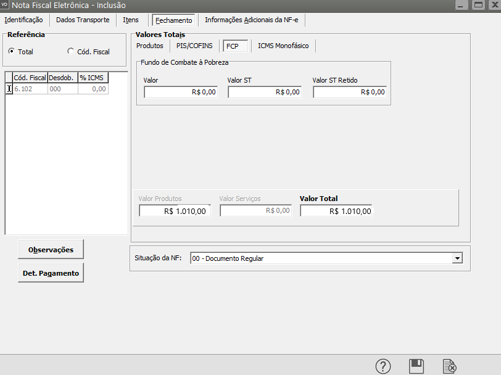Open Informações Adicionais da NF-e tab

pyautogui.click(x=251, y=20)
